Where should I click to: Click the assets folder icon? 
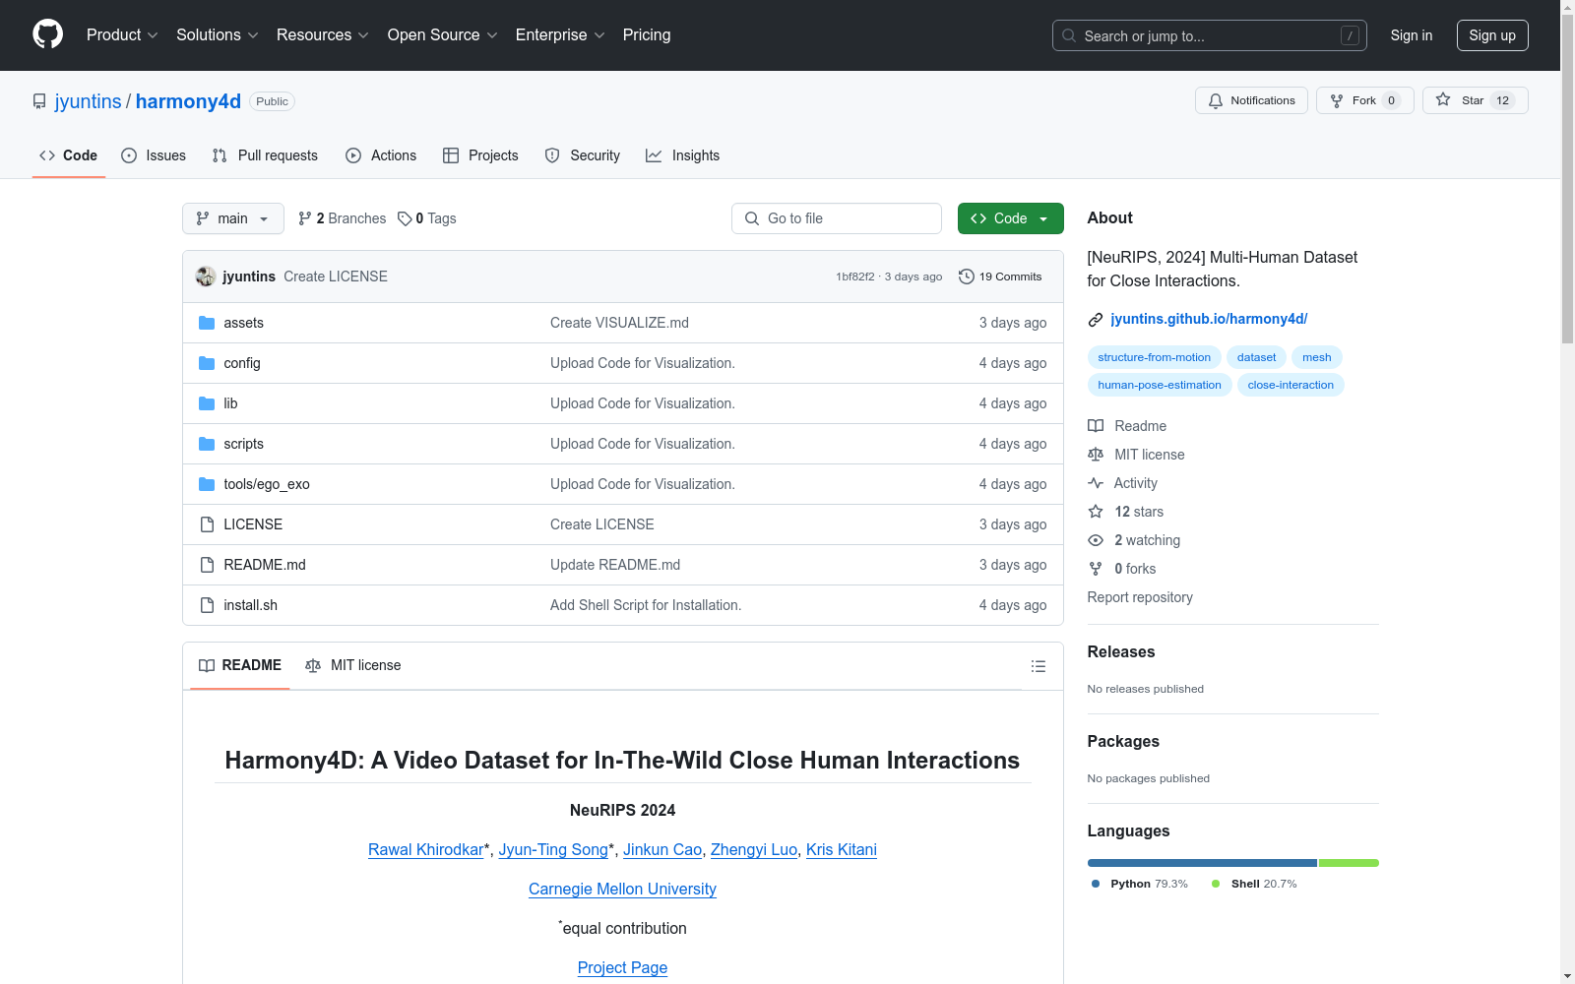tap(207, 323)
